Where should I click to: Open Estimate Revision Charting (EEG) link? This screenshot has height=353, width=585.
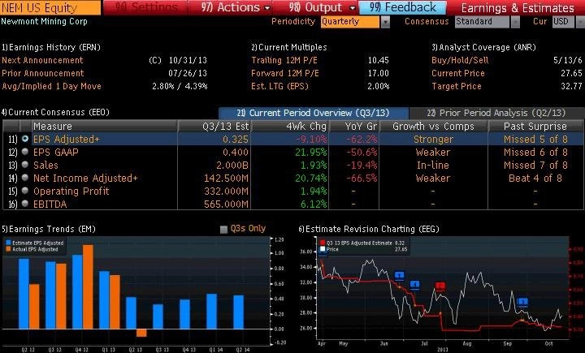[x=369, y=229]
